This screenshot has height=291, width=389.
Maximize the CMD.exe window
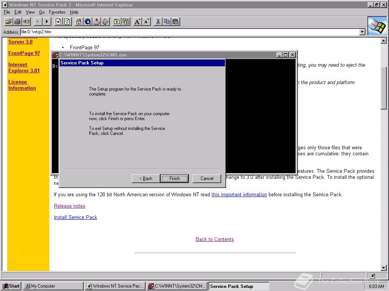[x=286, y=55]
